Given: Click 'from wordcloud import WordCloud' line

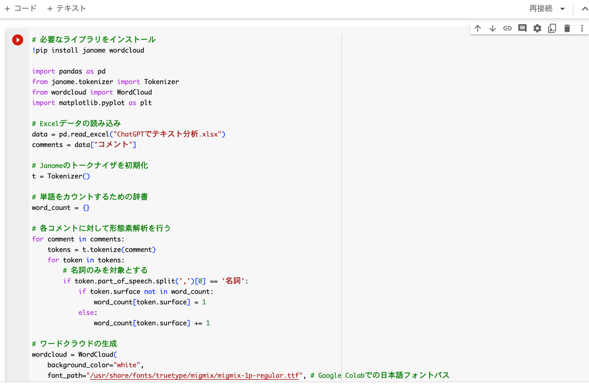Looking at the screenshot, I should (92, 92).
